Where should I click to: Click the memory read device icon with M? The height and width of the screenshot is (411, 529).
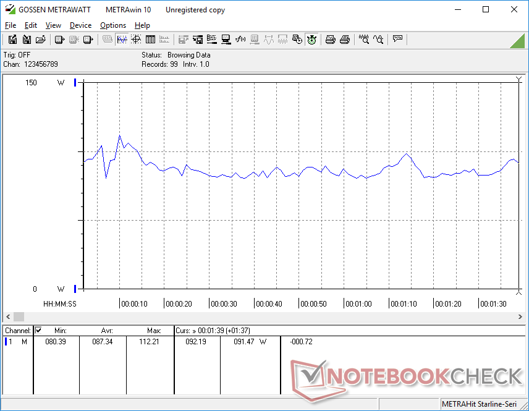(x=88, y=40)
